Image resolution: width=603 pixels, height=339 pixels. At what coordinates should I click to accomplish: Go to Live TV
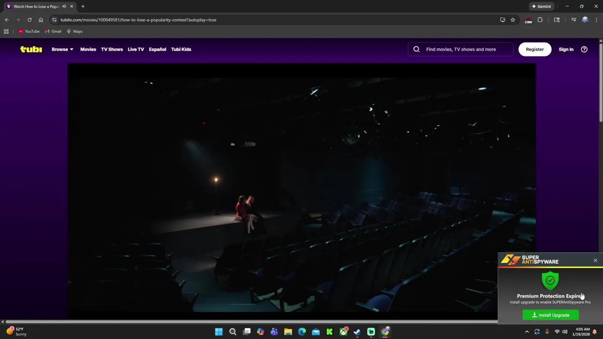tap(136, 49)
